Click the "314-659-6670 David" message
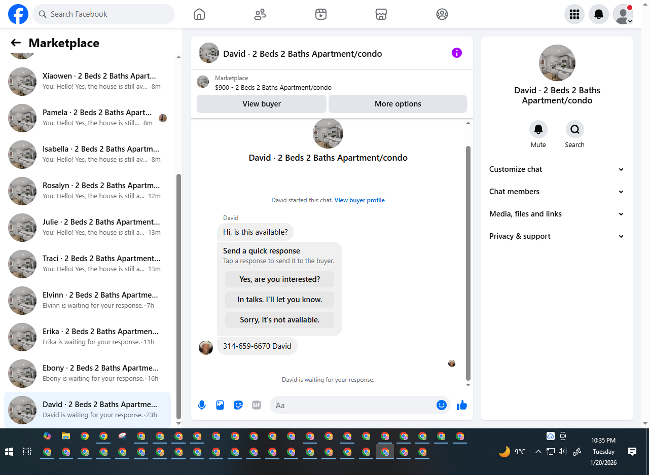The image size is (649, 475). tap(257, 346)
